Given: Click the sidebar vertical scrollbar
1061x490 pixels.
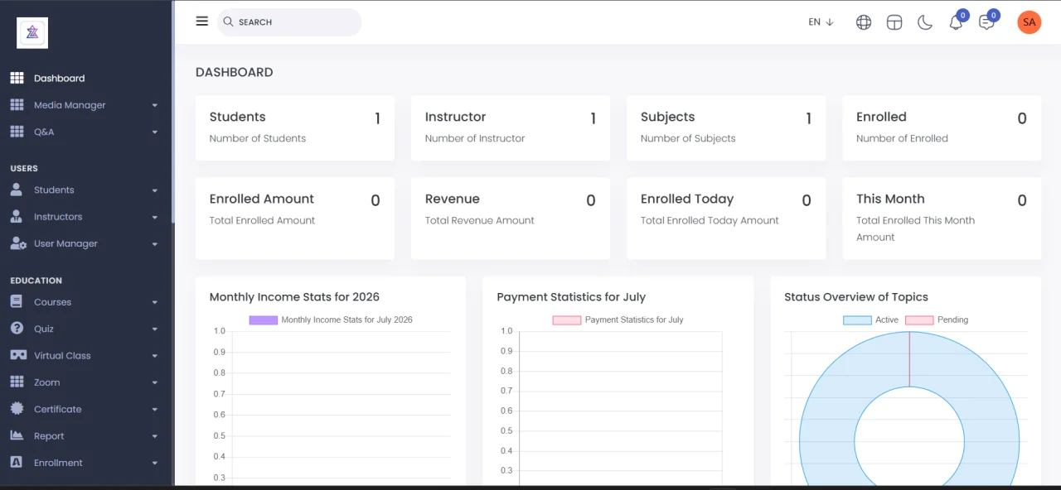Looking at the screenshot, I should [x=172, y=112].
